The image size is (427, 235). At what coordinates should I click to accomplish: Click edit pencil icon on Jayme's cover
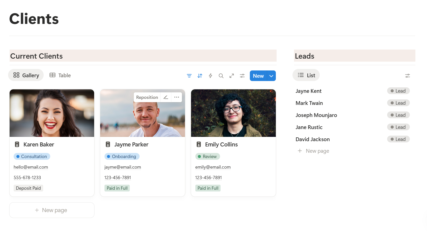[166, 97]
